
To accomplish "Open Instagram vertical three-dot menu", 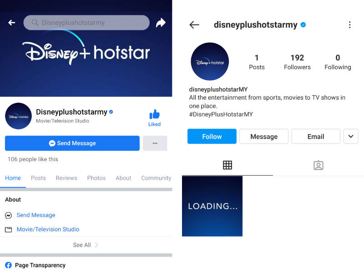I will point(349,25).
